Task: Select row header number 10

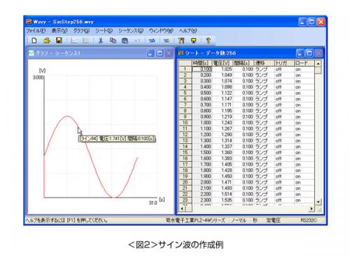Action: click(x=185, y=123)
